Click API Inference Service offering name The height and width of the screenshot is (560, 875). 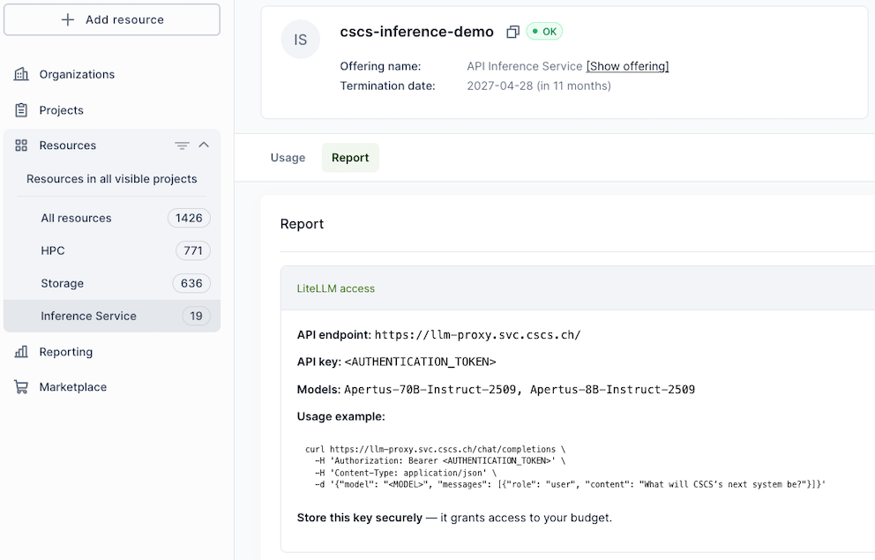click(525, 66)
